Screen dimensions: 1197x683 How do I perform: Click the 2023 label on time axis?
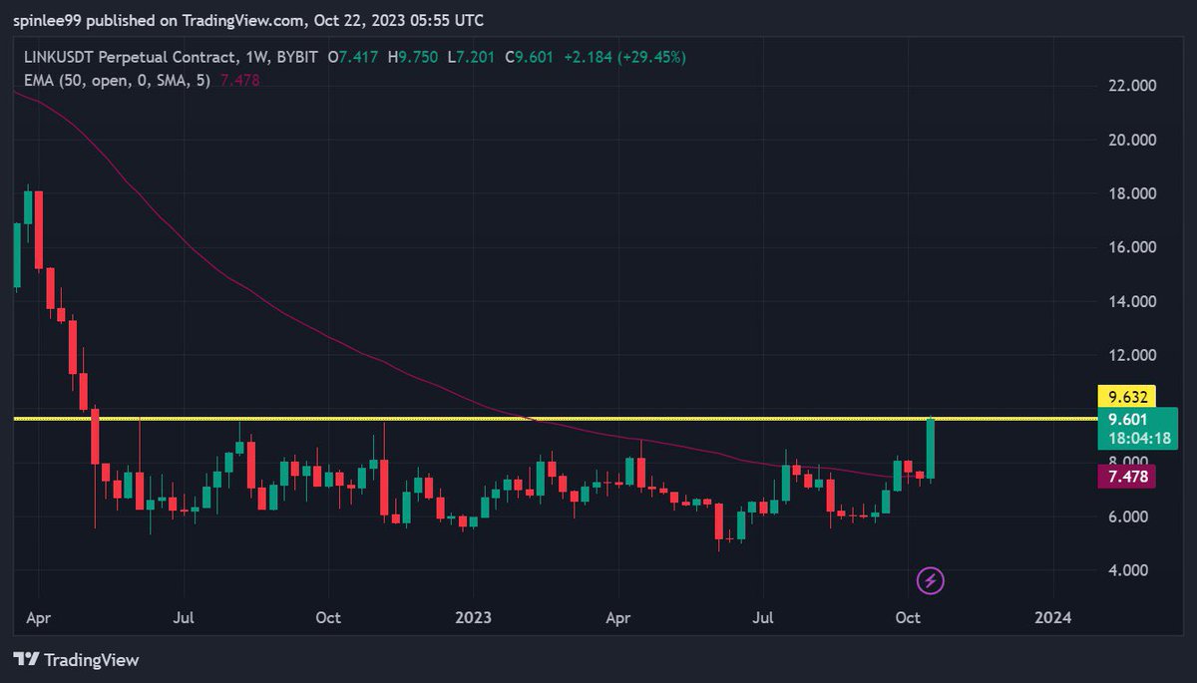474,618
